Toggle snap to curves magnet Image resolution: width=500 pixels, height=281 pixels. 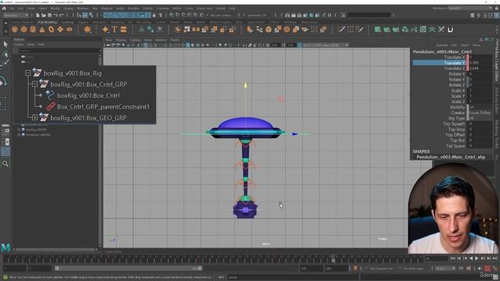178,15
